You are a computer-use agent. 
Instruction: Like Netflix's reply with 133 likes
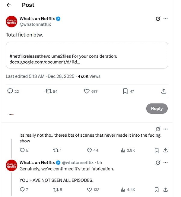[x=89, y=190]
